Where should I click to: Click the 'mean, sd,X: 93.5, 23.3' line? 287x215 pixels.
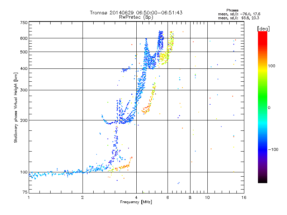tap(239, 18)
